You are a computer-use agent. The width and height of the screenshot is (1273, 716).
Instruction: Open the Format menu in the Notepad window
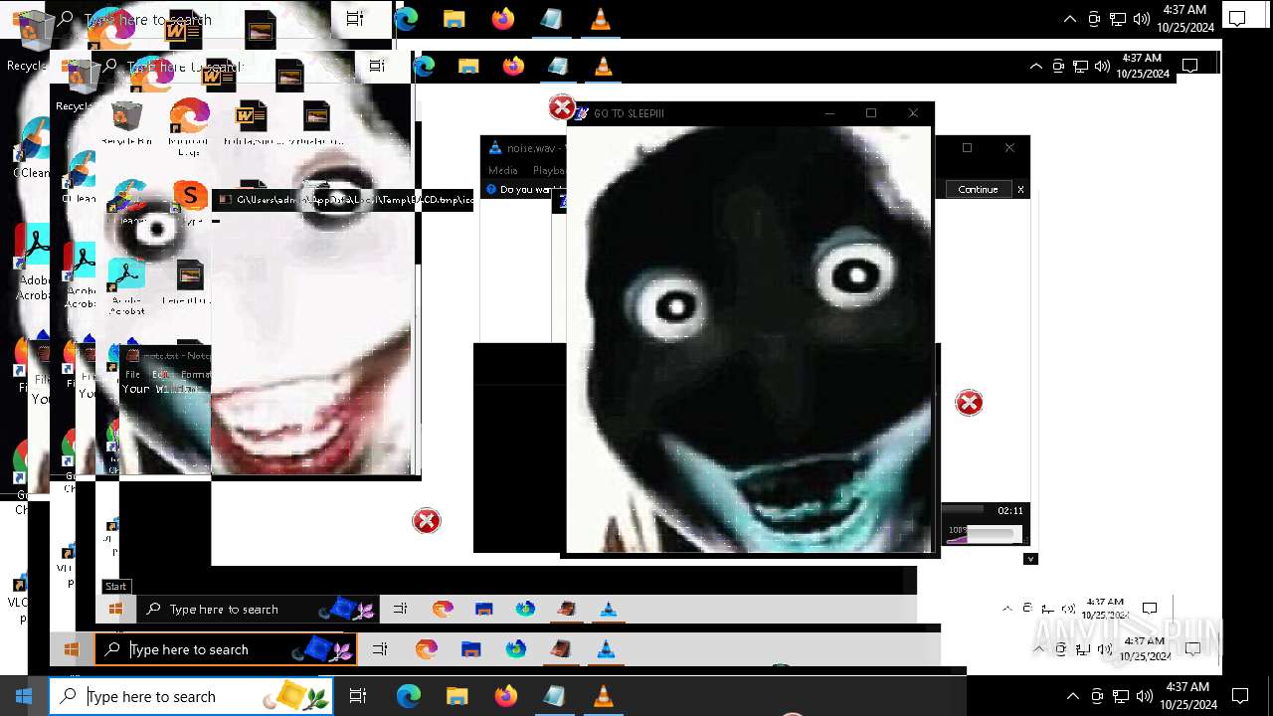pyautogui.click(x=195, y=375)
